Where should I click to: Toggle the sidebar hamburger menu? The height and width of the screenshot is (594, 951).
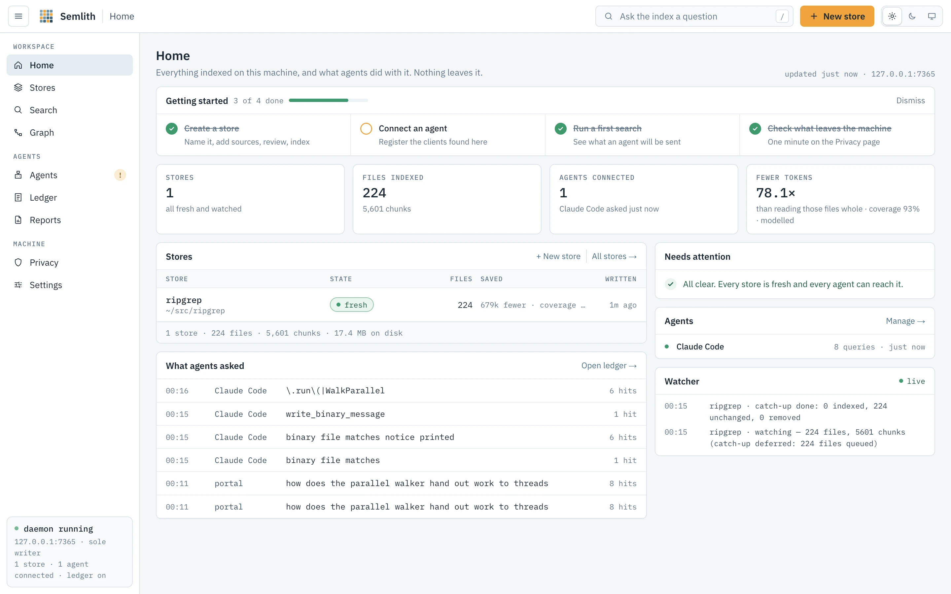coord(18,16)
